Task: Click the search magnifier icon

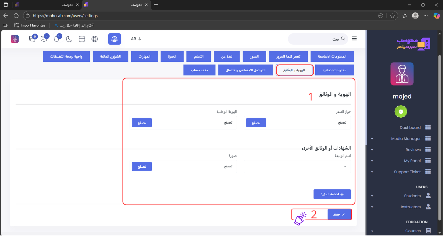Action: pos(343,39)
